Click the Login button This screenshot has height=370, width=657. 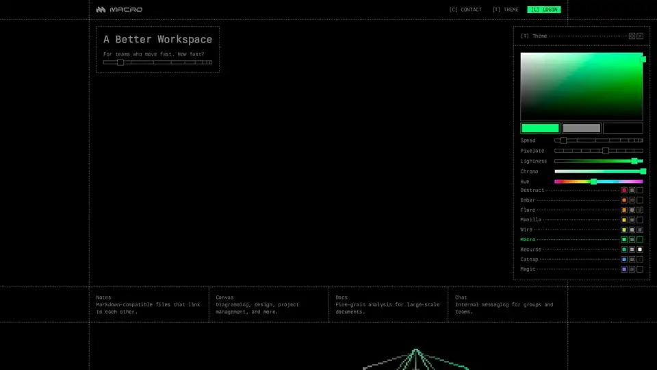coord(544,10)
